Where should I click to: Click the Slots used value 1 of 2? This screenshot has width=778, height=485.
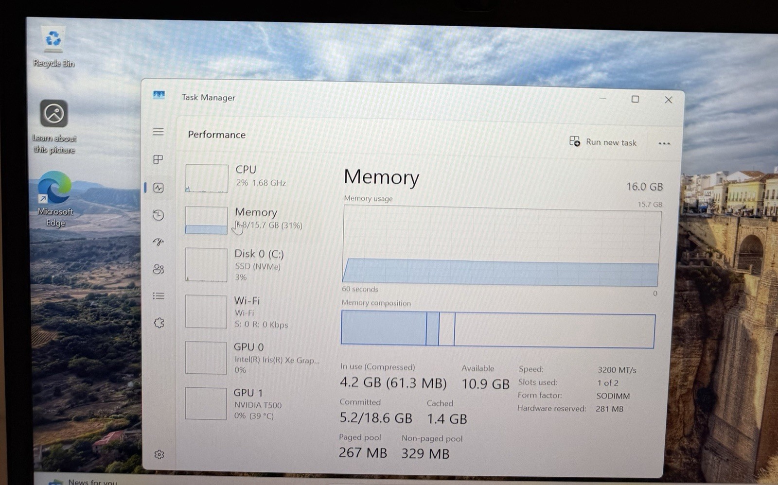click(x=608, y=383)
